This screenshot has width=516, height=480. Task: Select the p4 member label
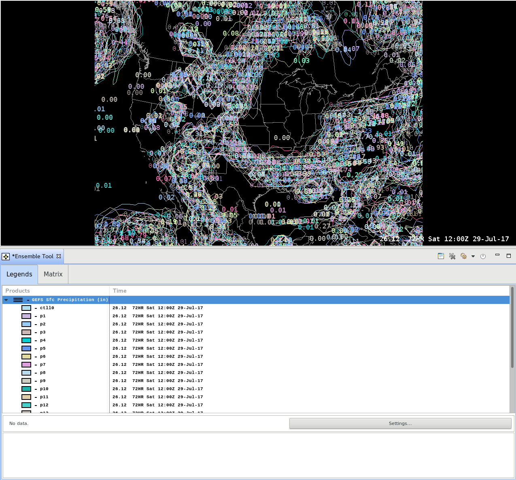click(43, 340)
